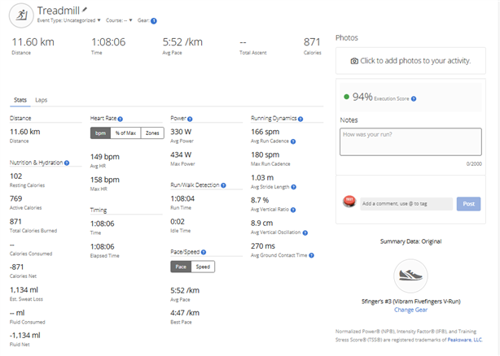Switch heart rate display to % of Max

125,133
